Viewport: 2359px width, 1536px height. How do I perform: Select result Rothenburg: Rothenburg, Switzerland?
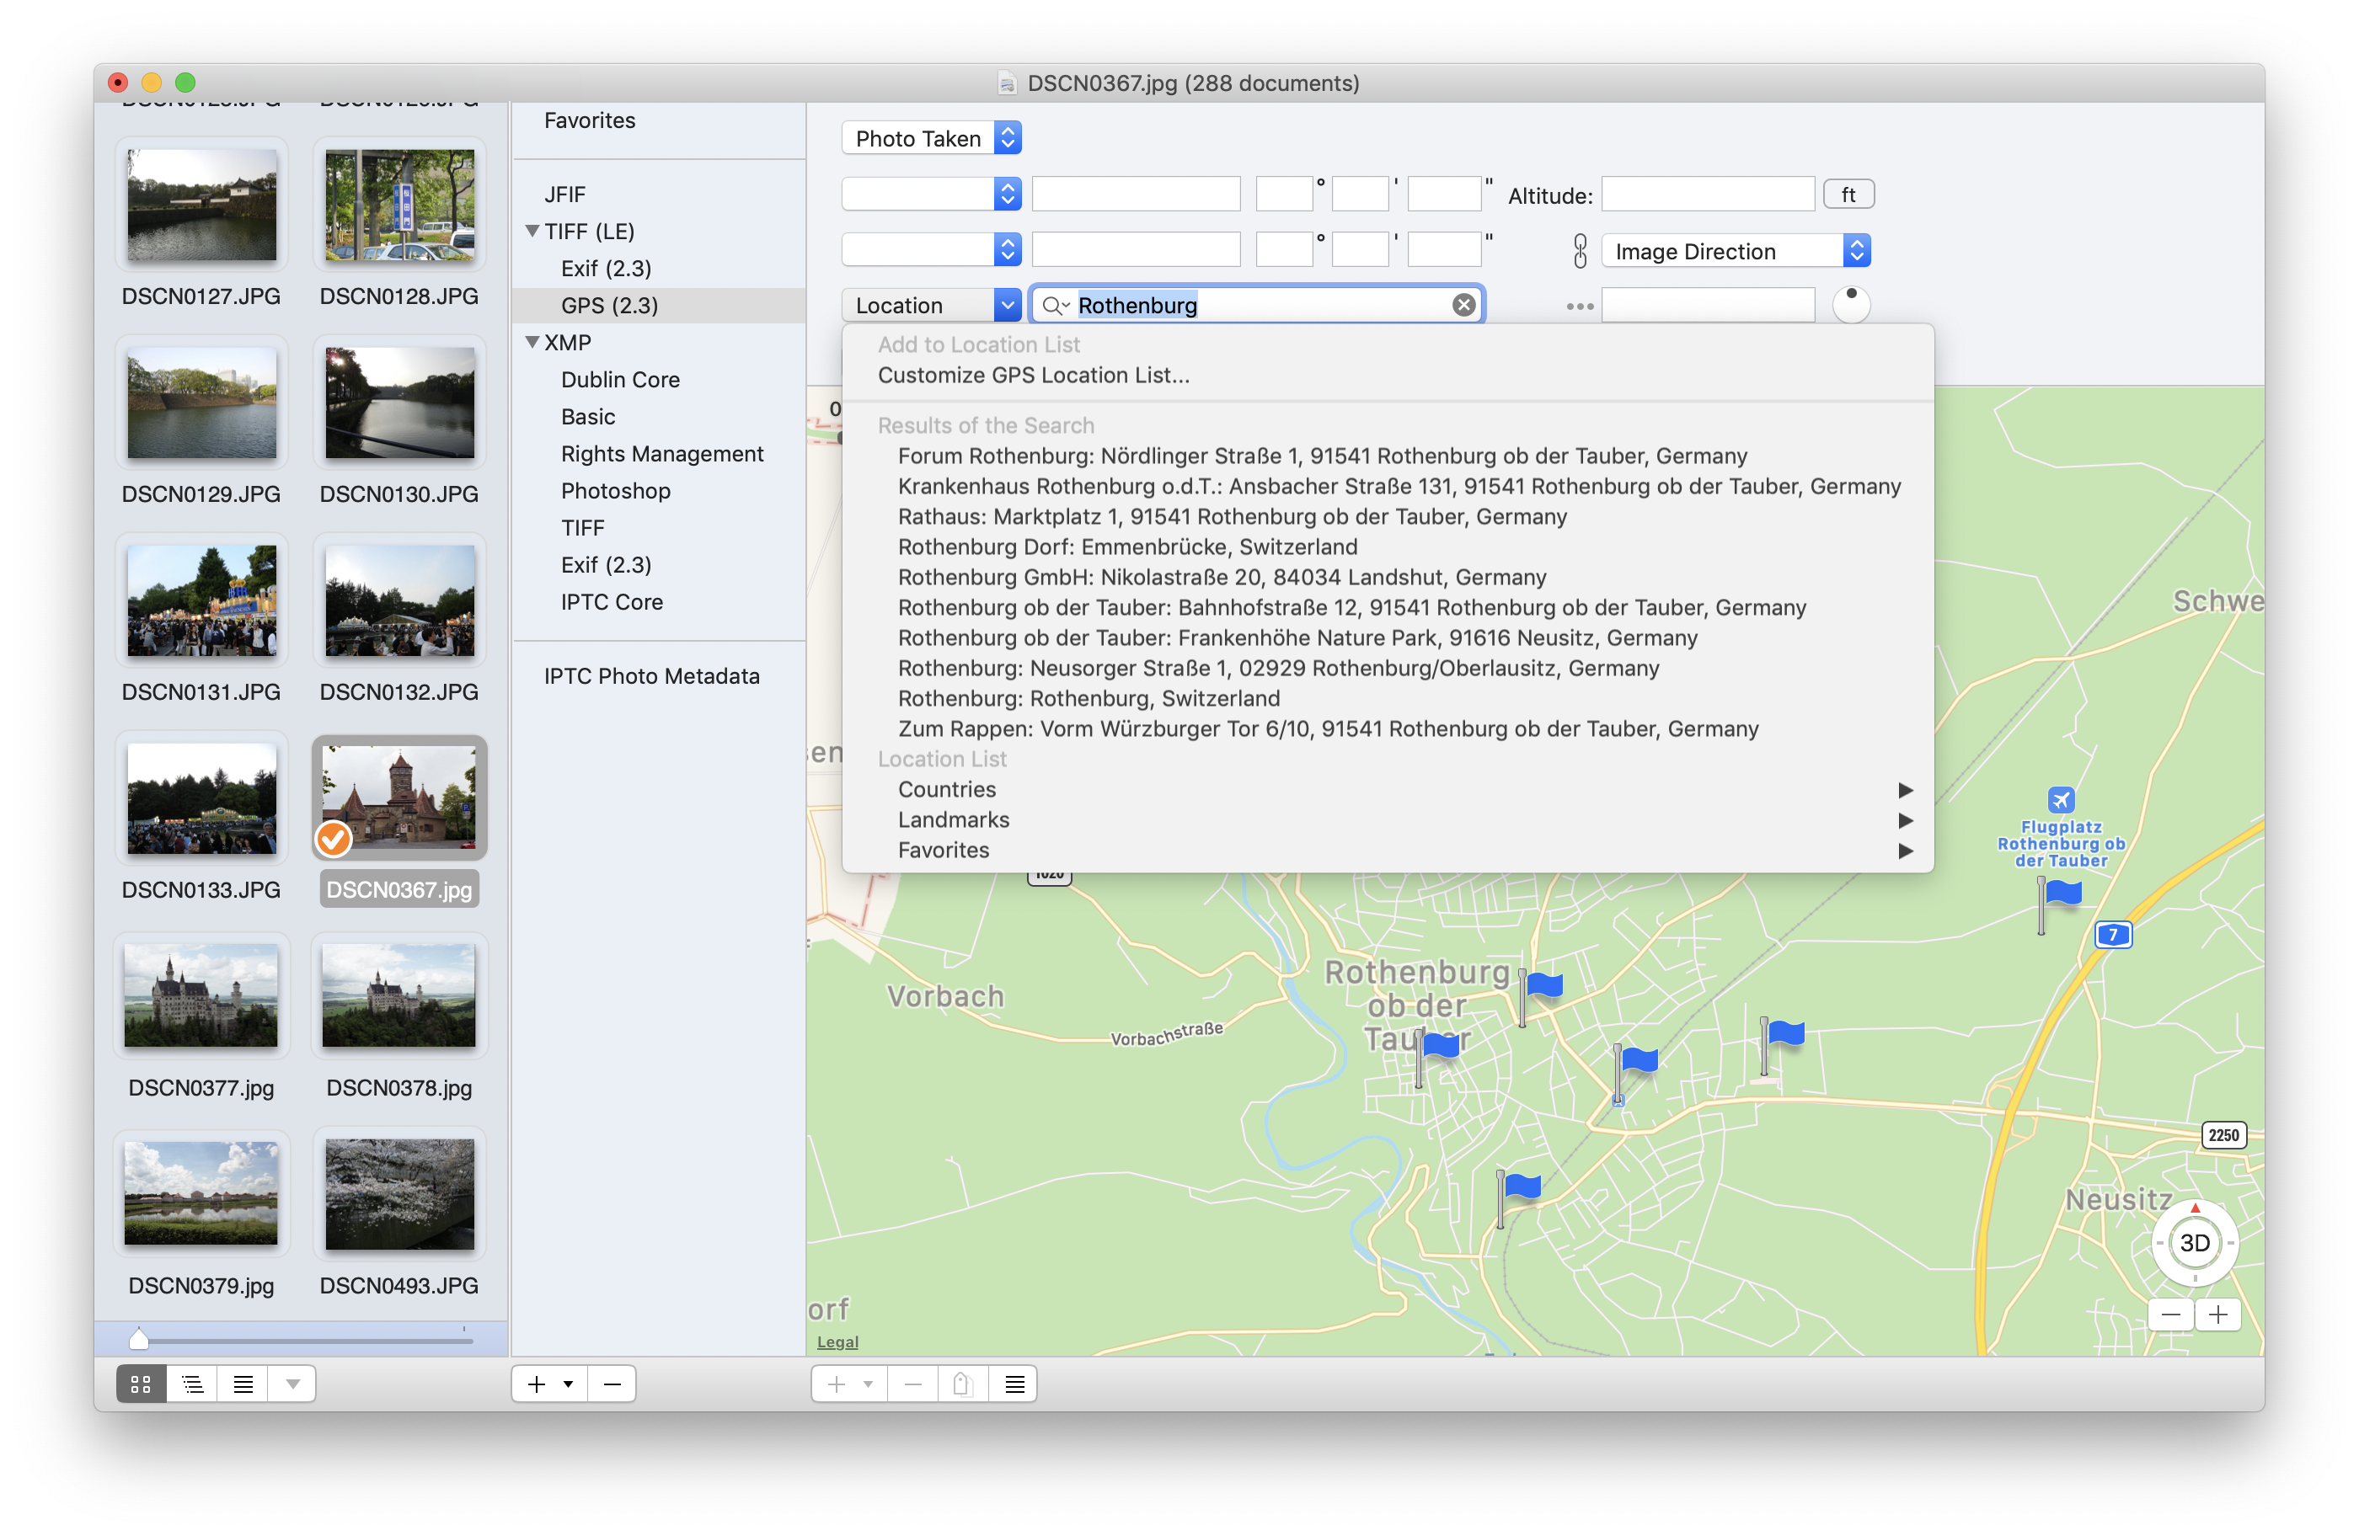(1089, 699)
